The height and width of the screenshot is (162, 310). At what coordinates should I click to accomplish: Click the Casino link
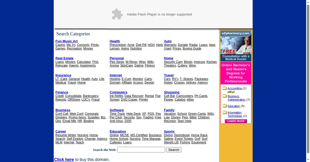click(x=60, y=45)
